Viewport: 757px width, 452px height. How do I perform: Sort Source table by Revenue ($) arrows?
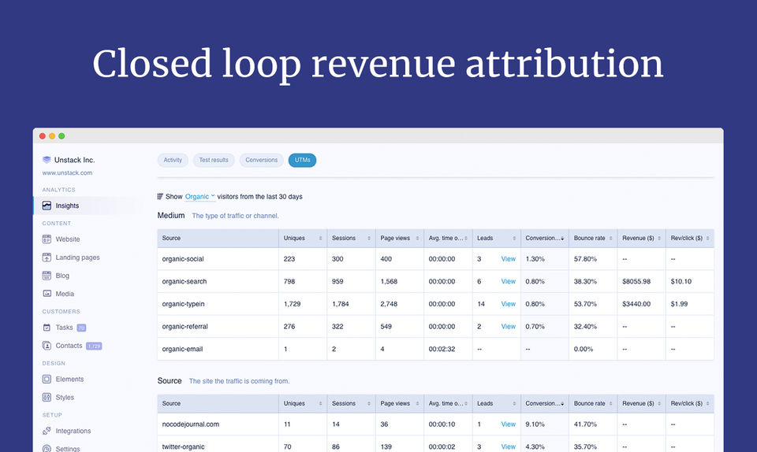tap(659, 404)
